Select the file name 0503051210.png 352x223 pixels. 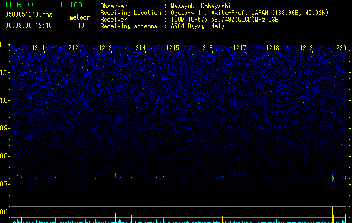point(29,14)
